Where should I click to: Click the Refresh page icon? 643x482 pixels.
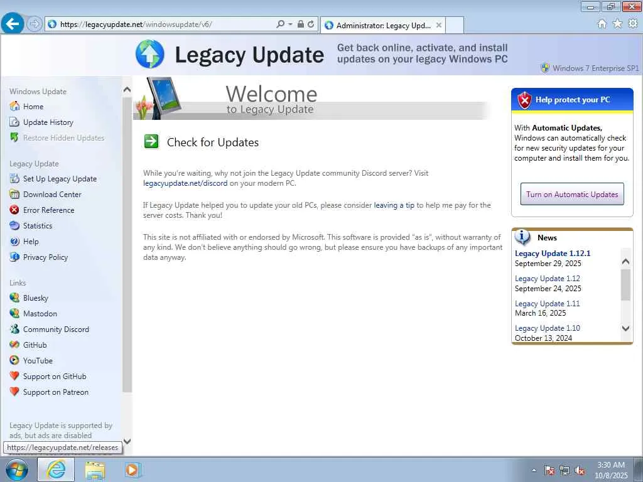click(x=311, y=24)
